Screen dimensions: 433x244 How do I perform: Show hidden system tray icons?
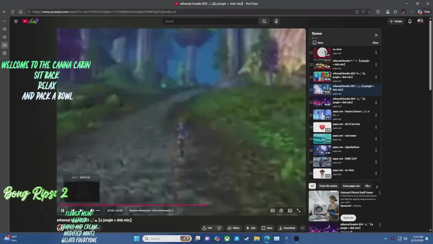(x=385, y=239)
